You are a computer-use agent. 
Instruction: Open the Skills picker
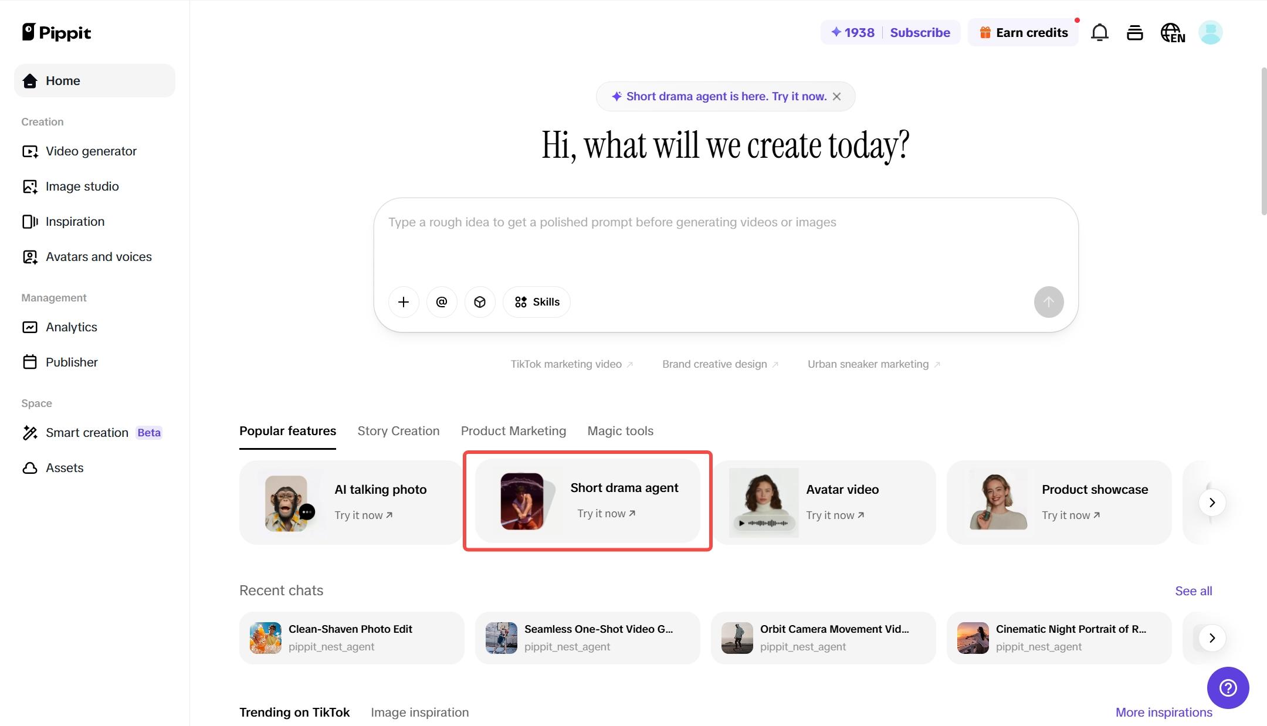(x=537, y=302)
